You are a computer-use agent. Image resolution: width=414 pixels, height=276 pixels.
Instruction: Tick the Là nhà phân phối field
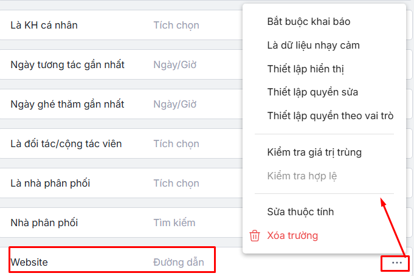click(176, 184)
